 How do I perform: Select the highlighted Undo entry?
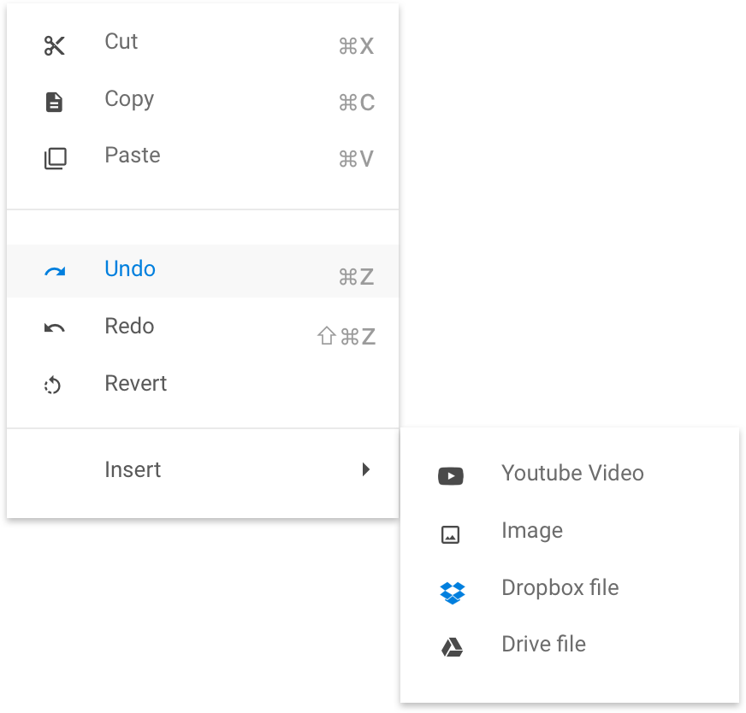[x=203, y=271]
